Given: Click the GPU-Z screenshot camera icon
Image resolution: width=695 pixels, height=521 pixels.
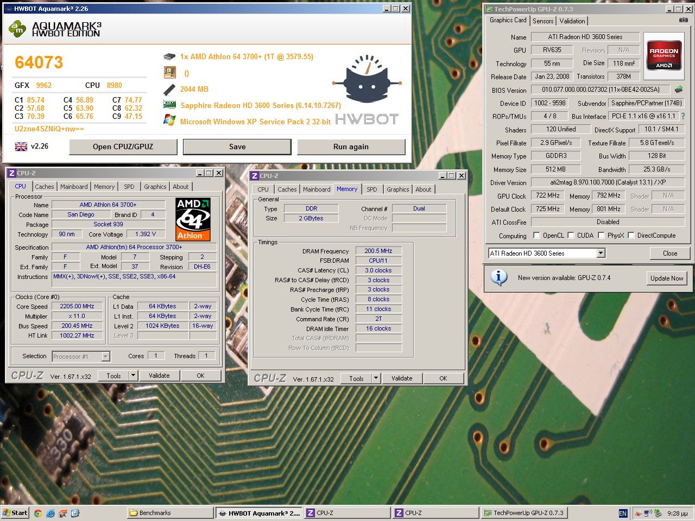Looking at the screenshot, I should pos(684,20).
